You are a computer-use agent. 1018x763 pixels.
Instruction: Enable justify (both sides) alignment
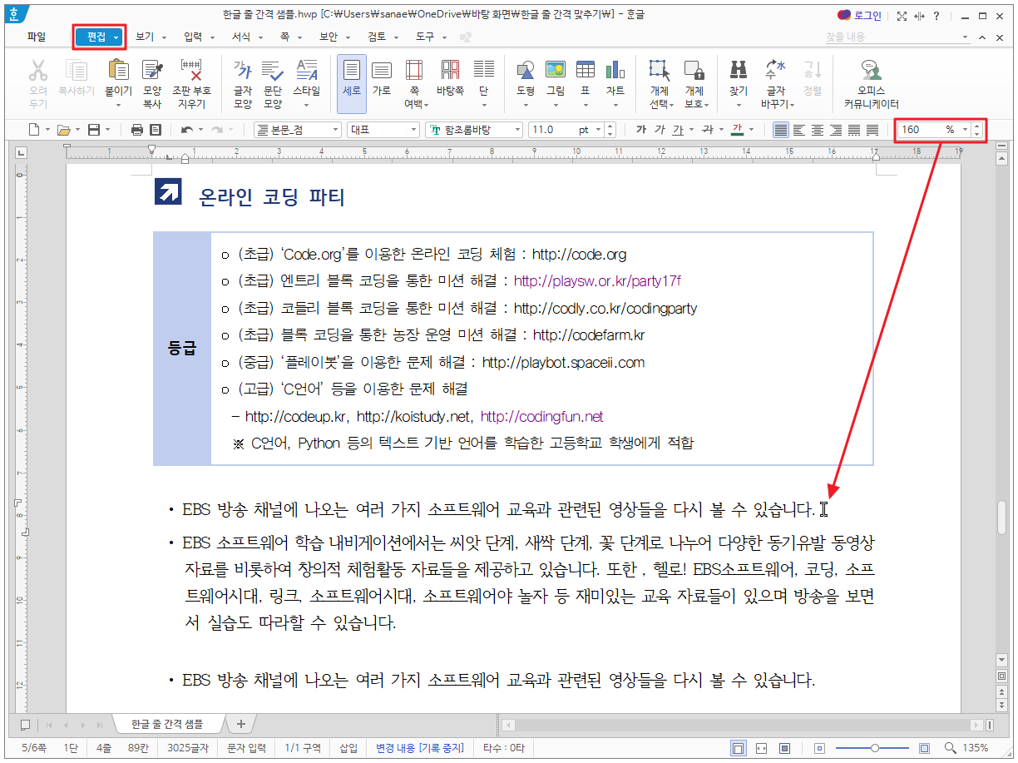click(780, 130)
